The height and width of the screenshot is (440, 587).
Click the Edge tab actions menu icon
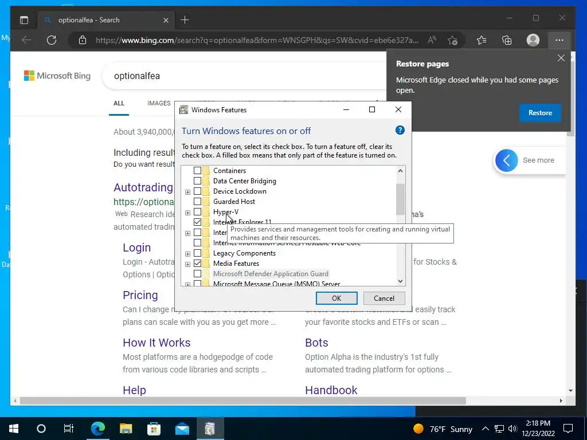24,20
